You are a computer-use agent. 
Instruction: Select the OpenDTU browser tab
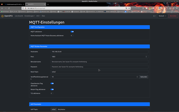pyautogui.click(x=36, y=4)
